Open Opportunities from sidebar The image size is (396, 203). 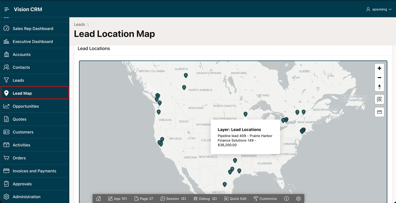pos(34,106)
